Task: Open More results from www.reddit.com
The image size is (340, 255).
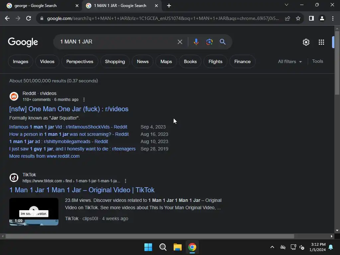Action: 44,156
